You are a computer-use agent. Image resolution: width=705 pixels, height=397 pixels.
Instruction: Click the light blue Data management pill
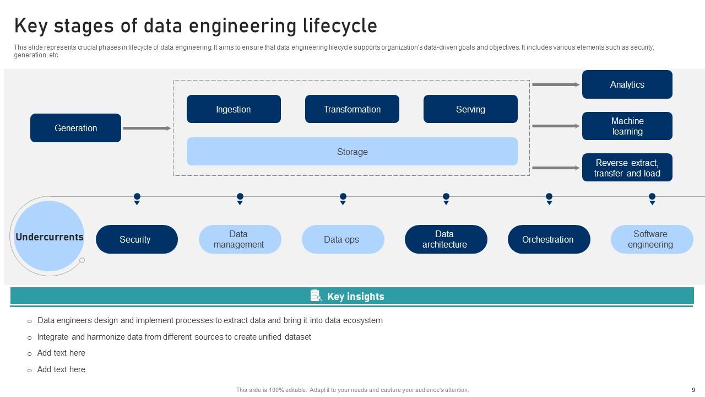(x=240, y=239)
